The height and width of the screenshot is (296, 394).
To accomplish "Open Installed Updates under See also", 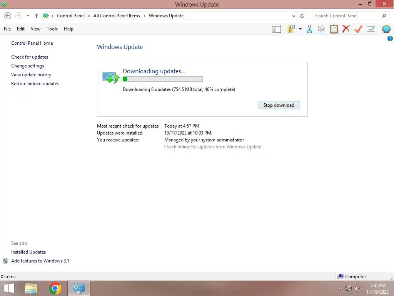I will click(x=28, y=252).
